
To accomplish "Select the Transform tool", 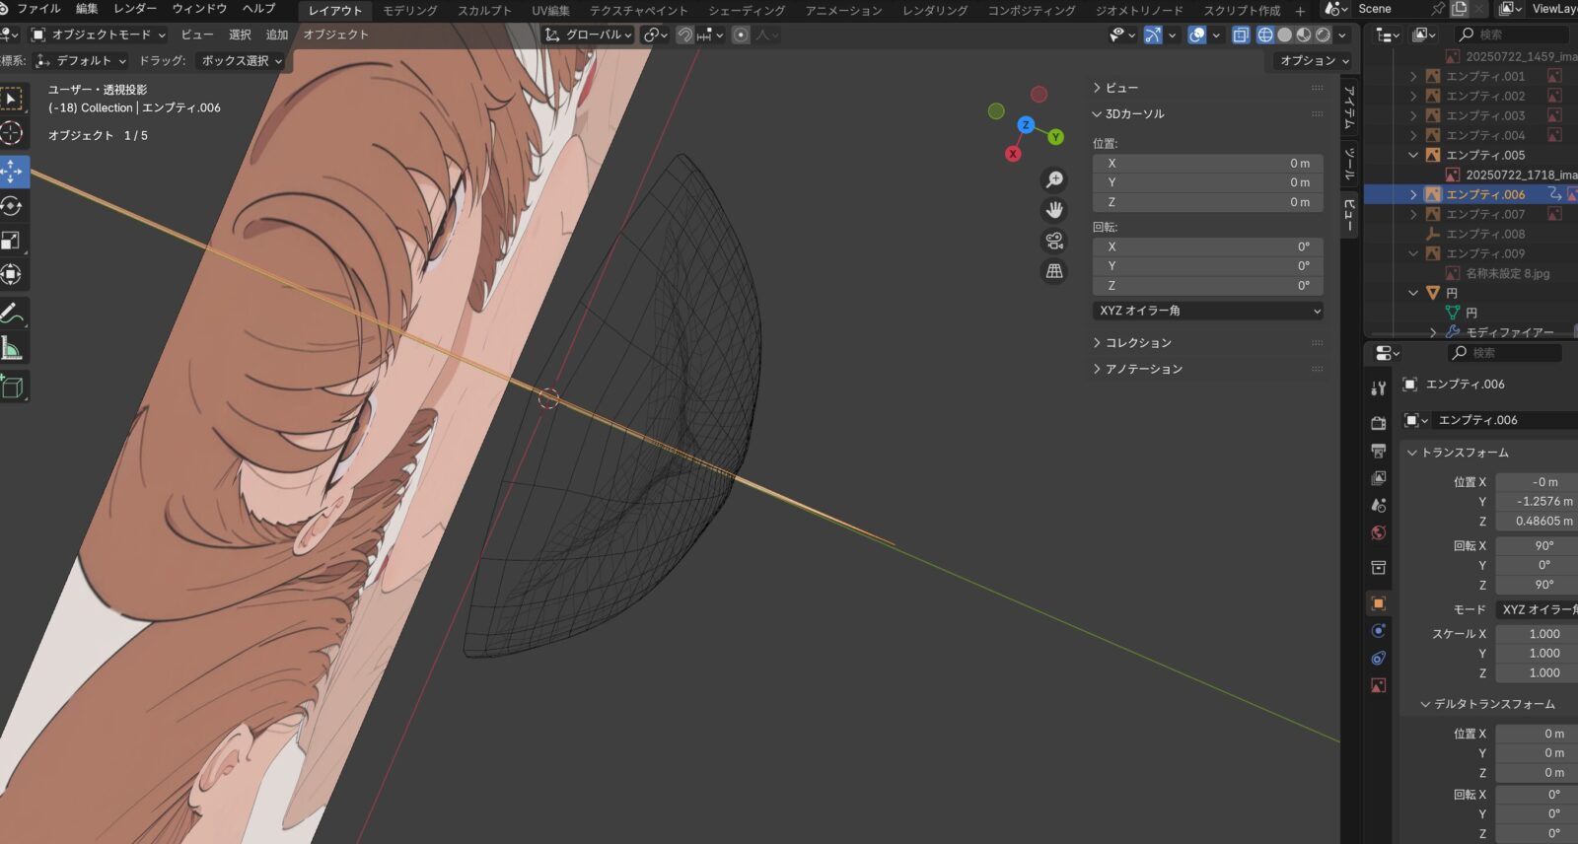I will click(x=13, y=275).
